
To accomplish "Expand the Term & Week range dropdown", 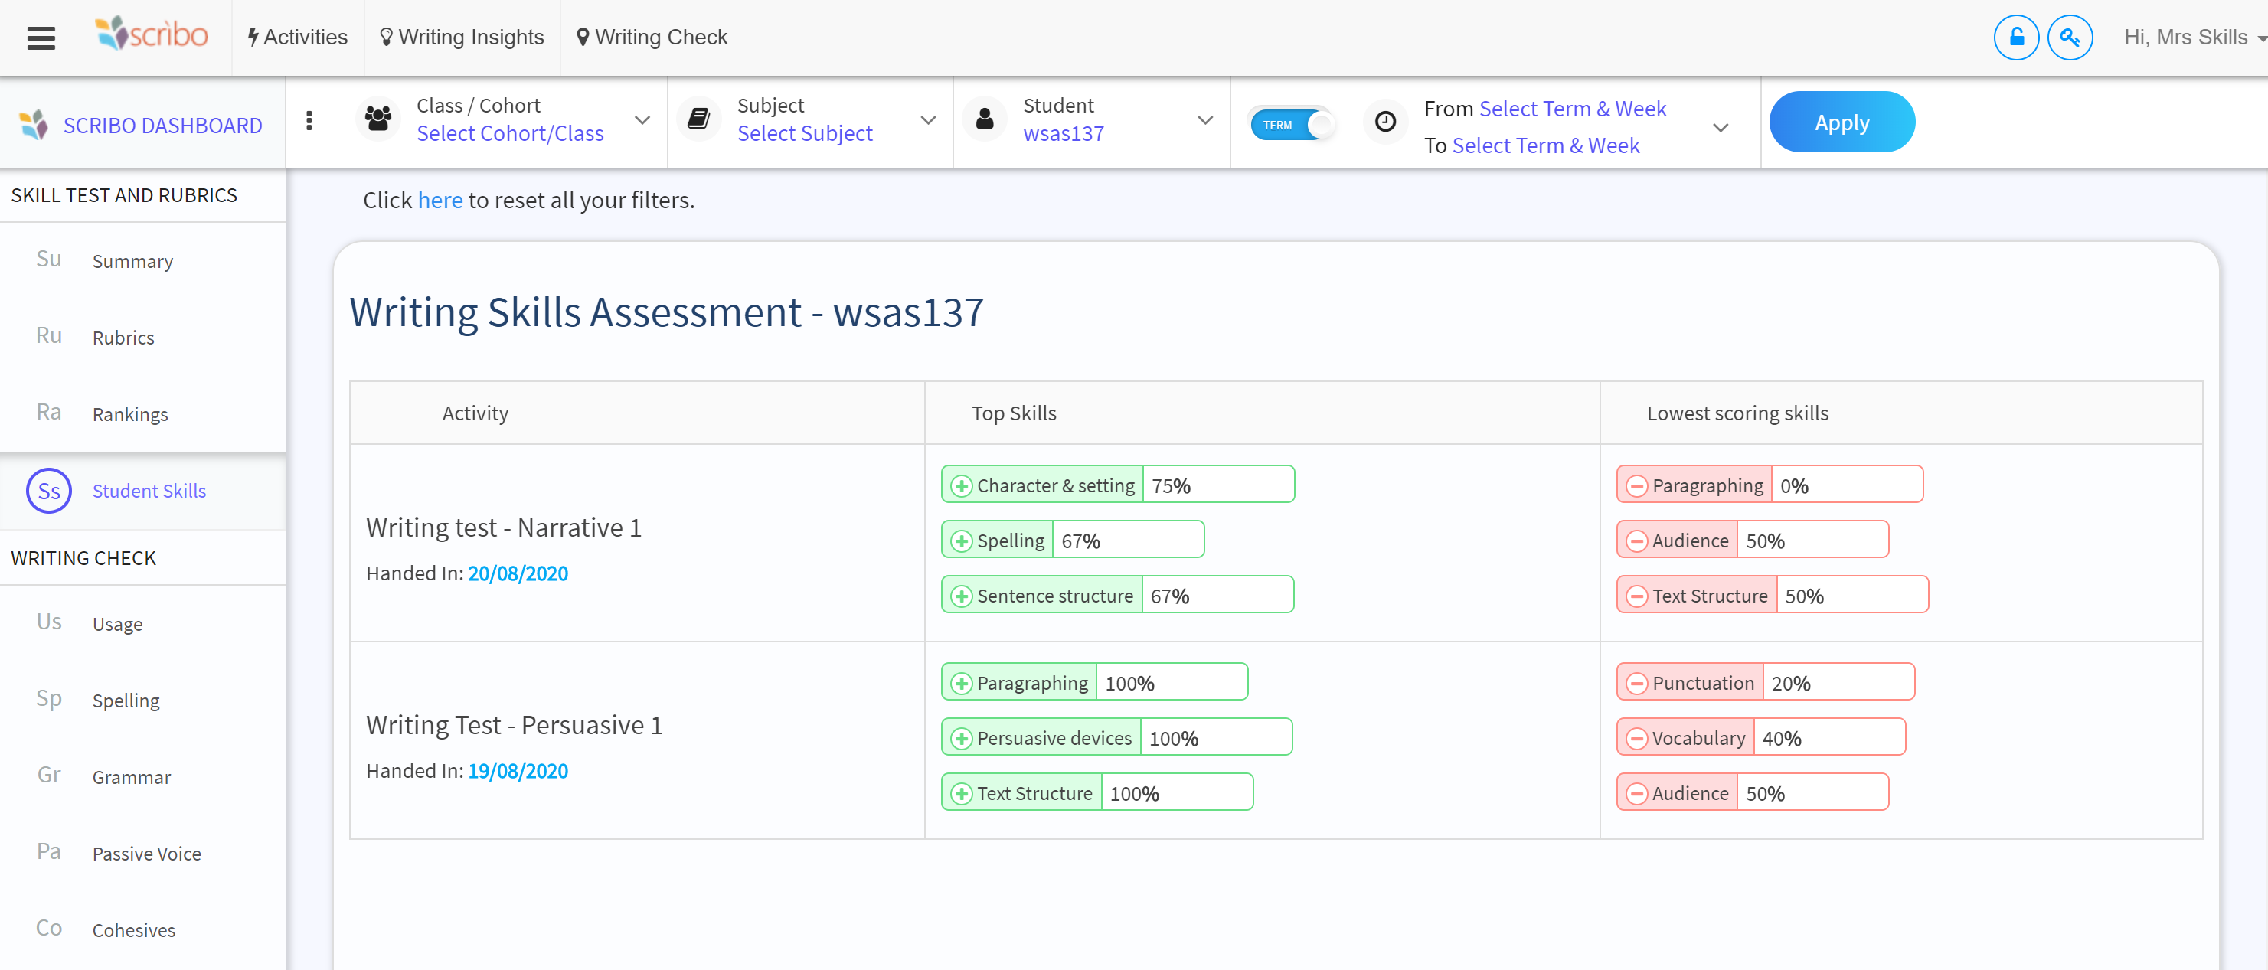I will click(1721, 128).
